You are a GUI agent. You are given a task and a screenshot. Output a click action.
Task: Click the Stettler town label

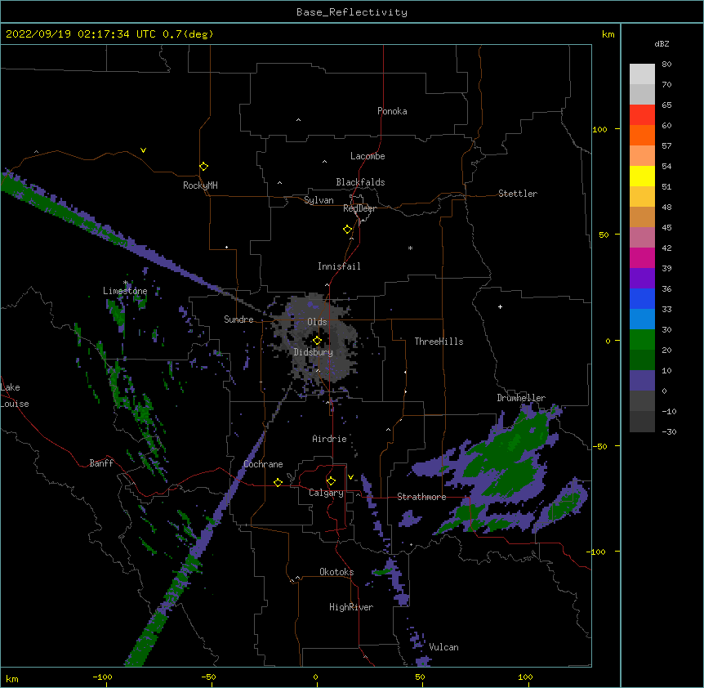pos(518,194)
